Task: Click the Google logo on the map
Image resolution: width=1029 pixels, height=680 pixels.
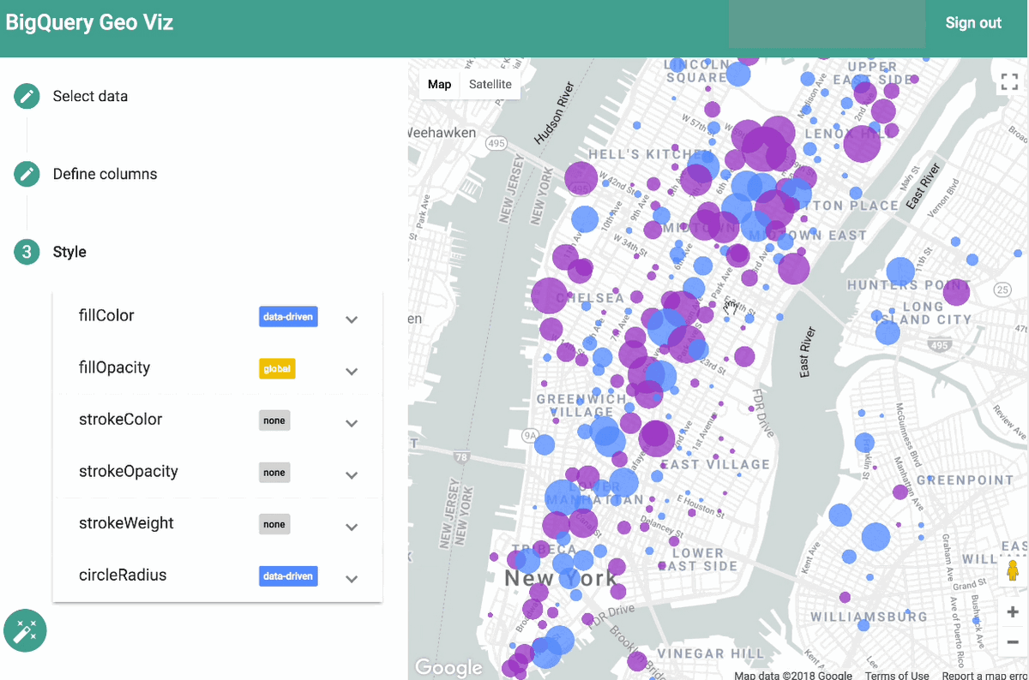Action: point(449,667)
